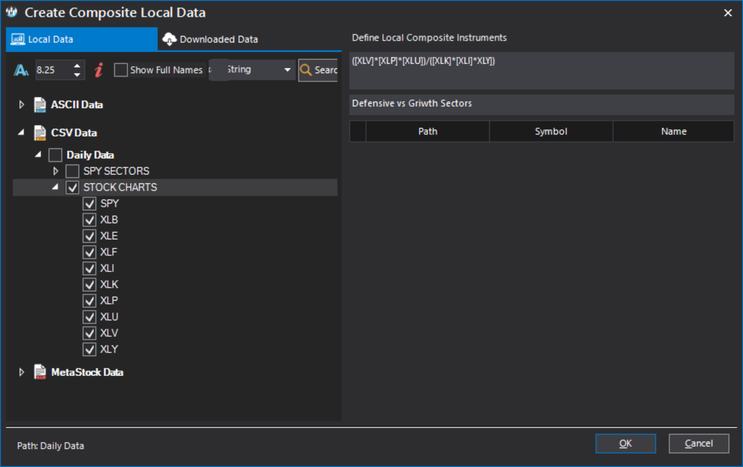Select the XLP tree item label
743x467 pixels.
(109, 301)
